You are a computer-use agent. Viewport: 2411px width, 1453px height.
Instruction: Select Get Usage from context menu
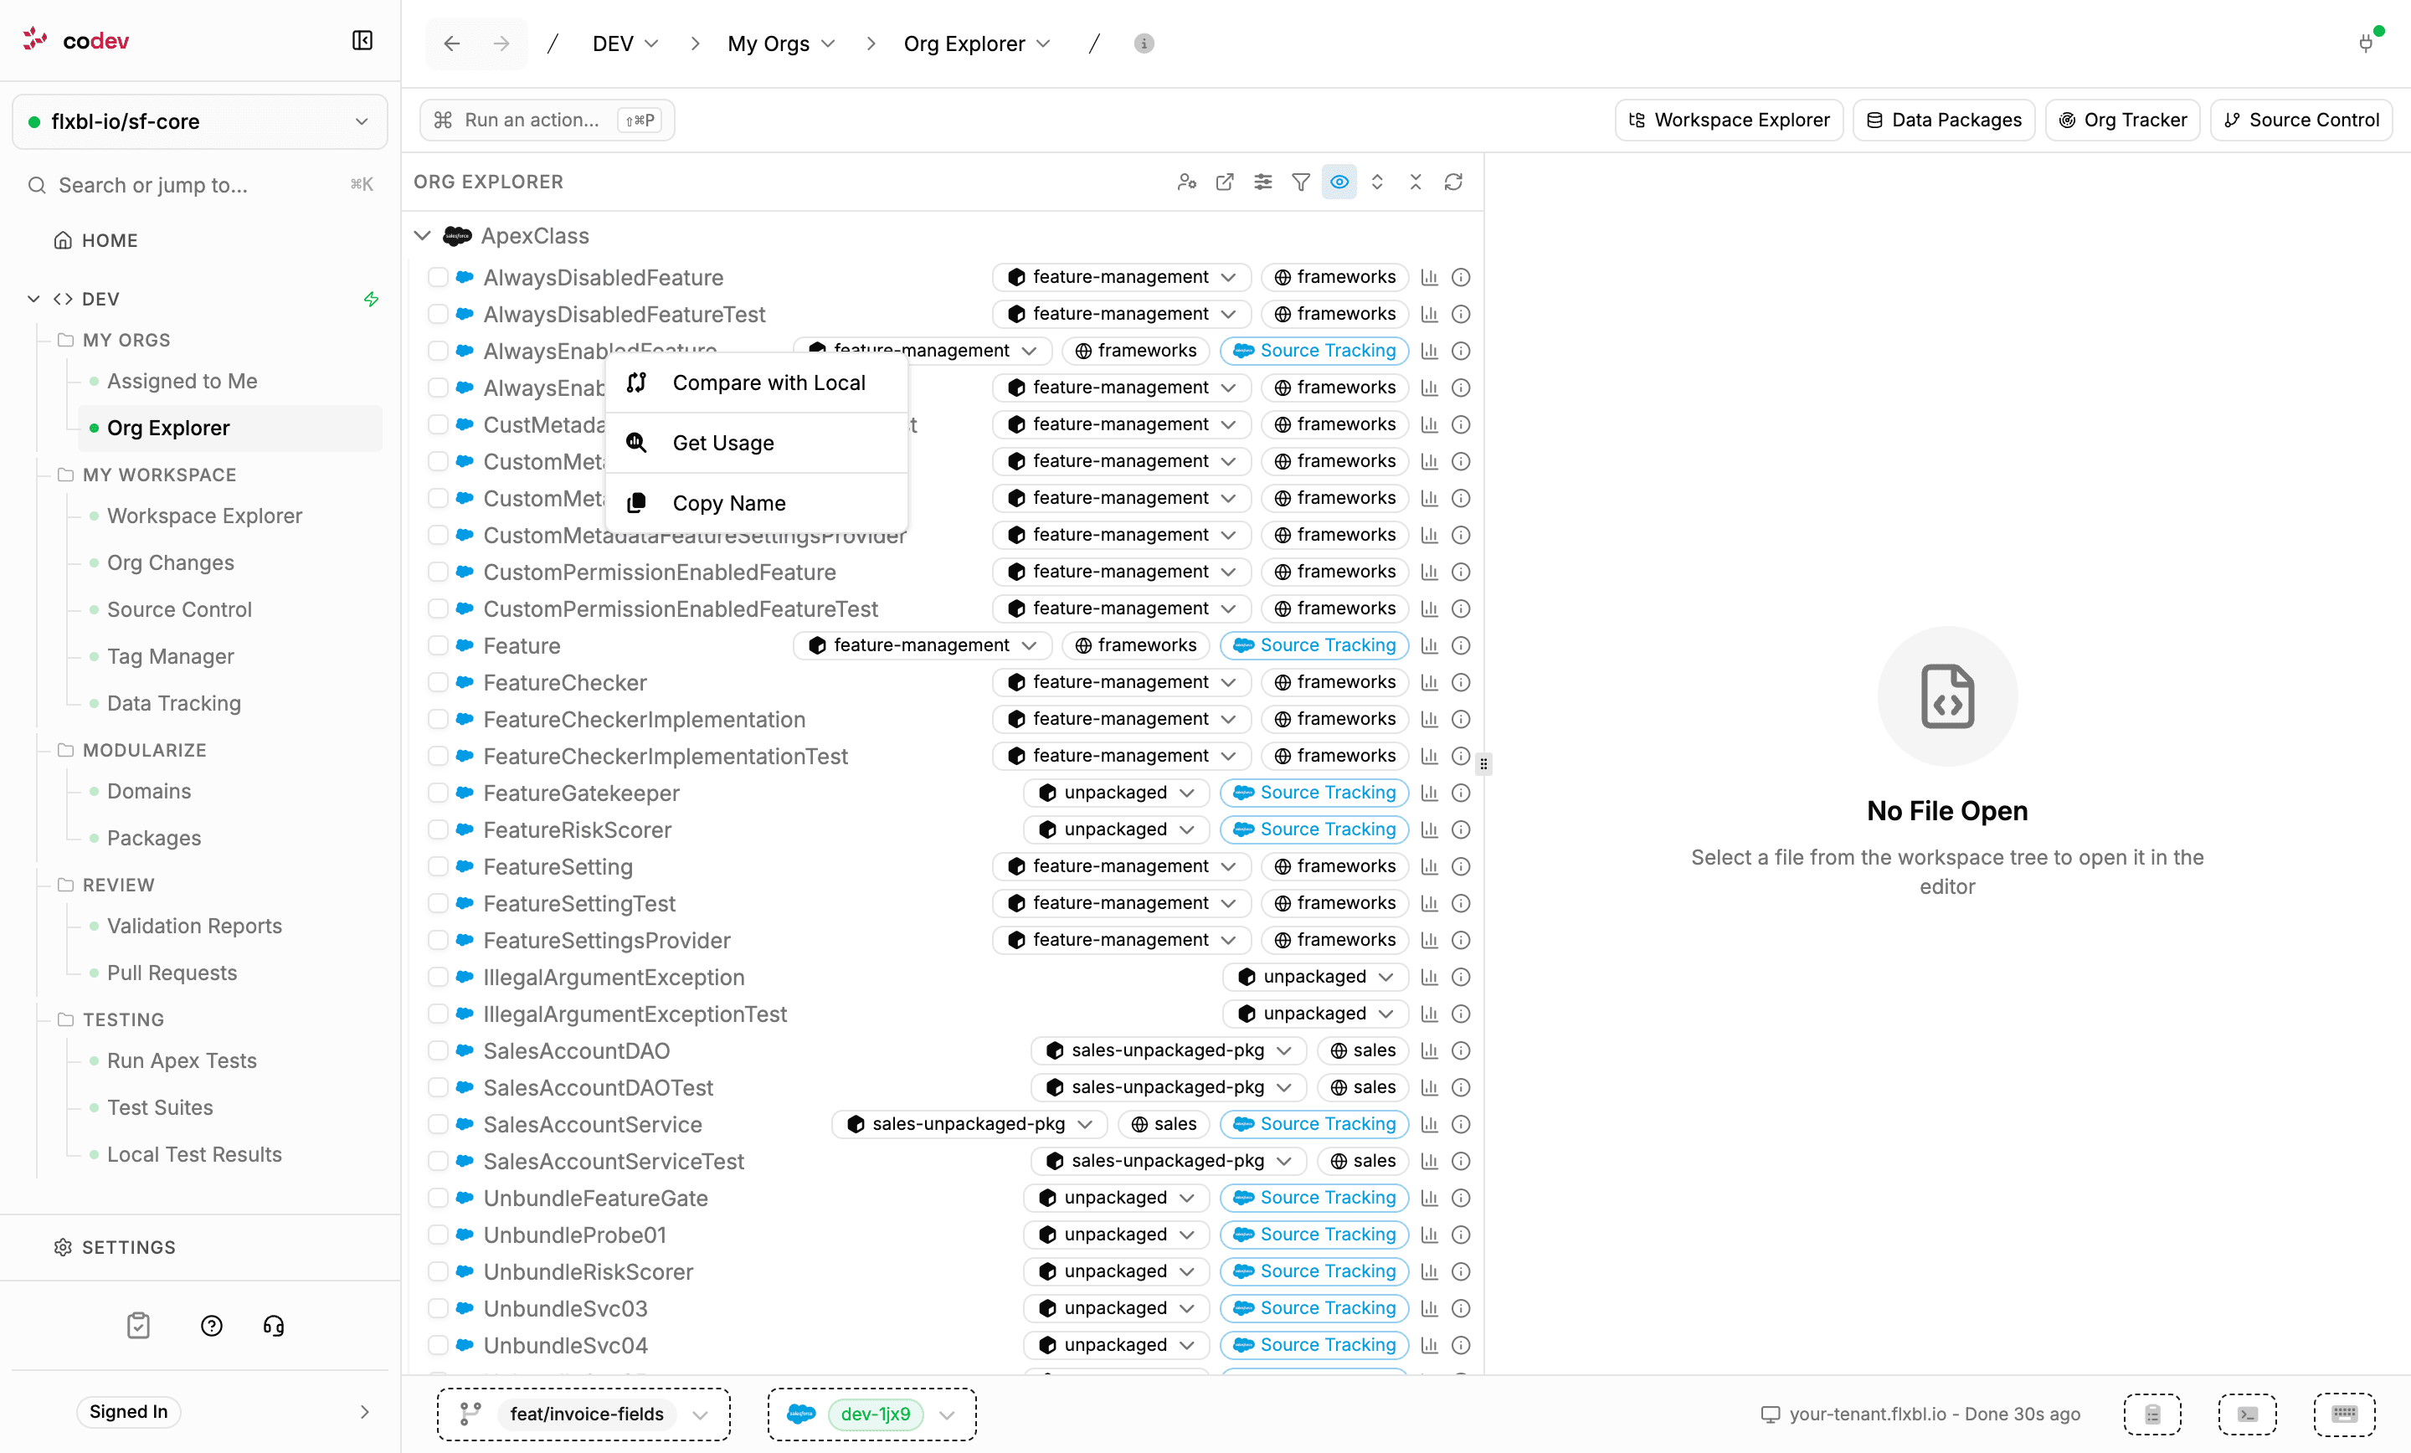(757, 442)
